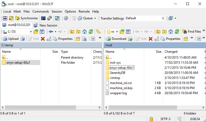This screenshot has width=206, height=122.
Task: Open the Mark menu
Action: pos(17,12)
